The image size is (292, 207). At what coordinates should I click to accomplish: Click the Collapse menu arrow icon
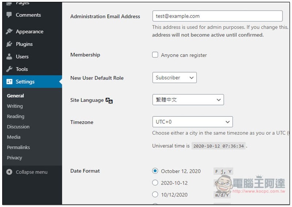(x=9, y=172)
